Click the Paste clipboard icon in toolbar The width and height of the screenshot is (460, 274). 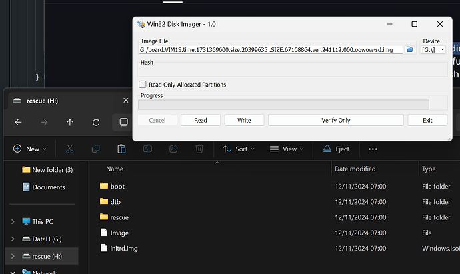click(121, 149)
